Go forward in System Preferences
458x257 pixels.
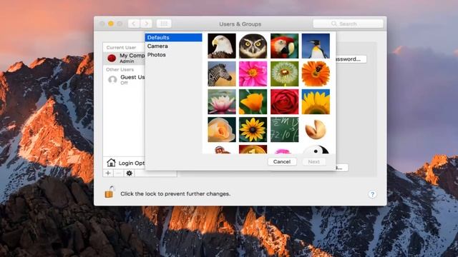(x=146, y=24)
